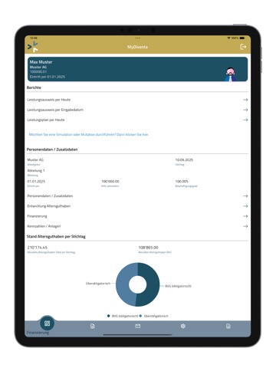Open arrow for Entwicklung Altersguthaben
276x368 pixels.
point(245,206)
